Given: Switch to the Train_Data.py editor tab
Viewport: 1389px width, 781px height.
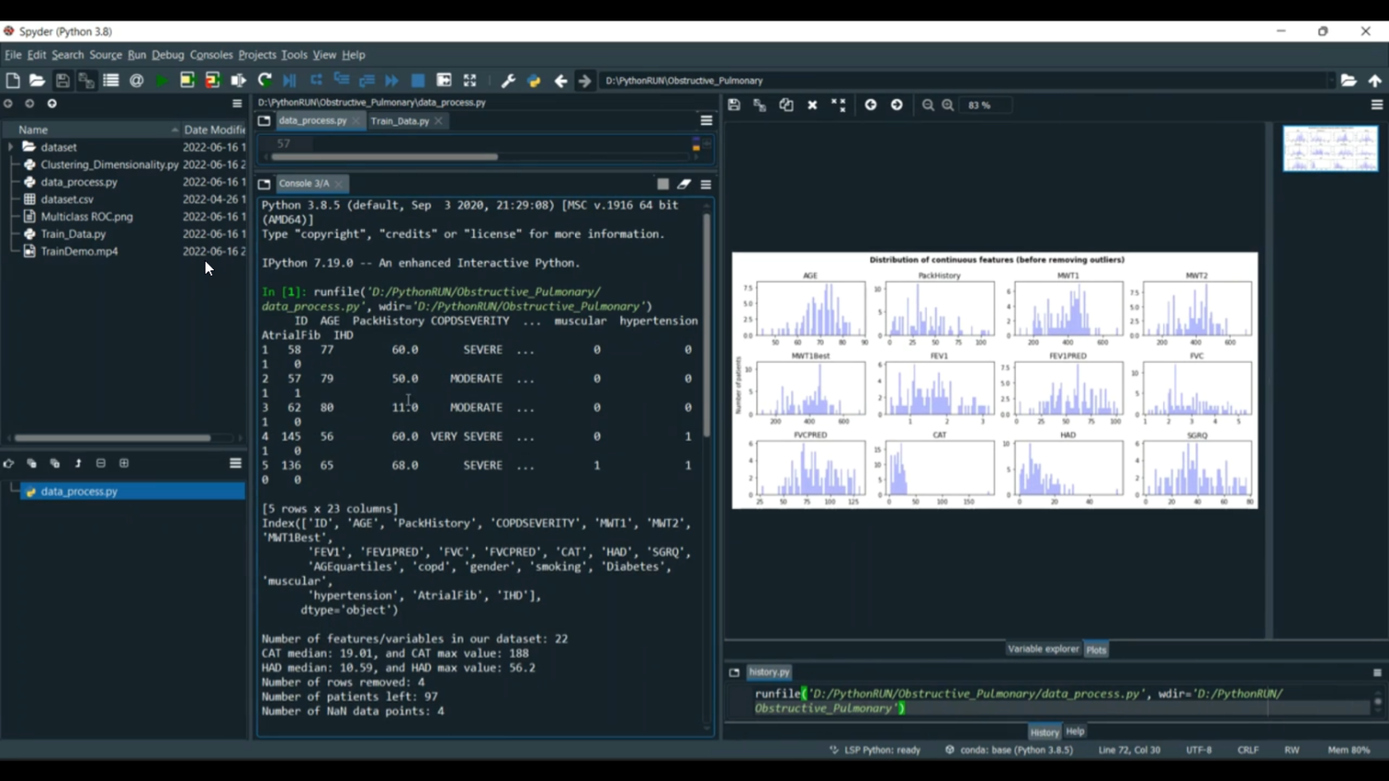Looking at the screenshot, I should point(401,120).
